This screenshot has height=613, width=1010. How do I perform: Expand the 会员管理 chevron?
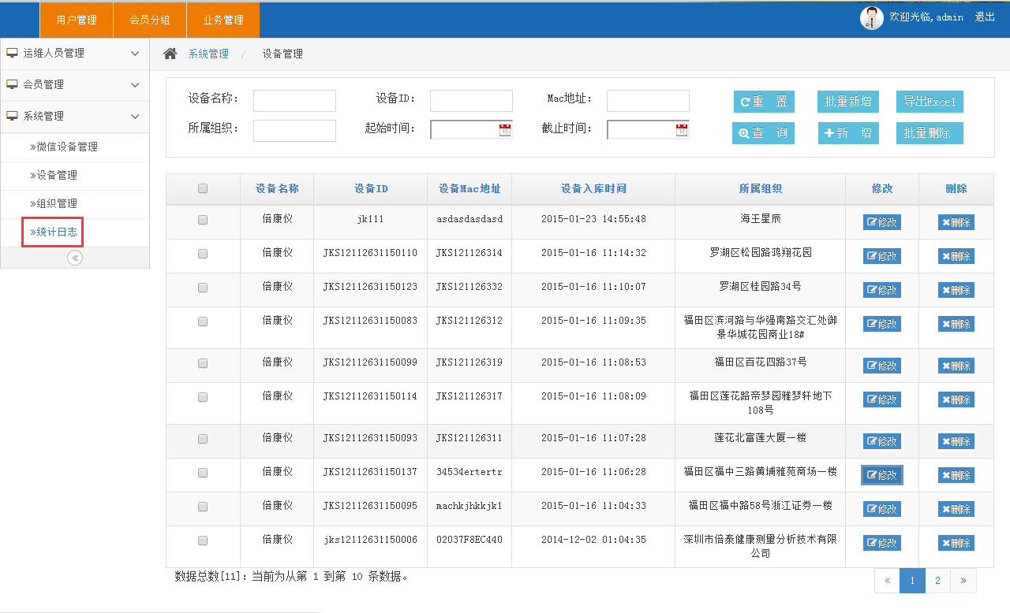[135, 85]
